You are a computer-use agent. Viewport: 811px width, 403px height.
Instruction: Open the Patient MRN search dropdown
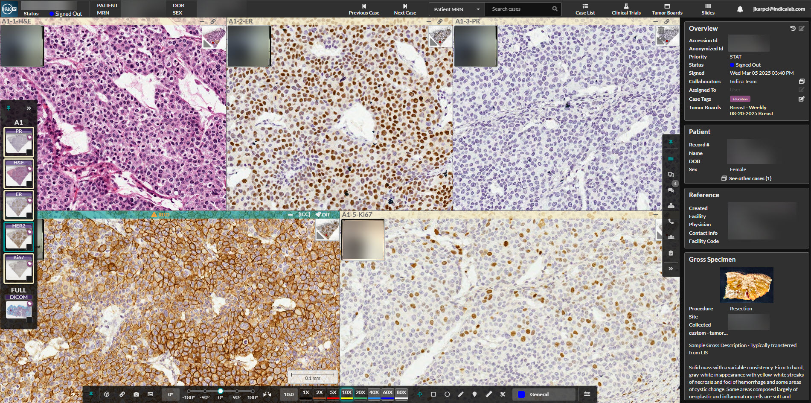(x=456, y=9)
